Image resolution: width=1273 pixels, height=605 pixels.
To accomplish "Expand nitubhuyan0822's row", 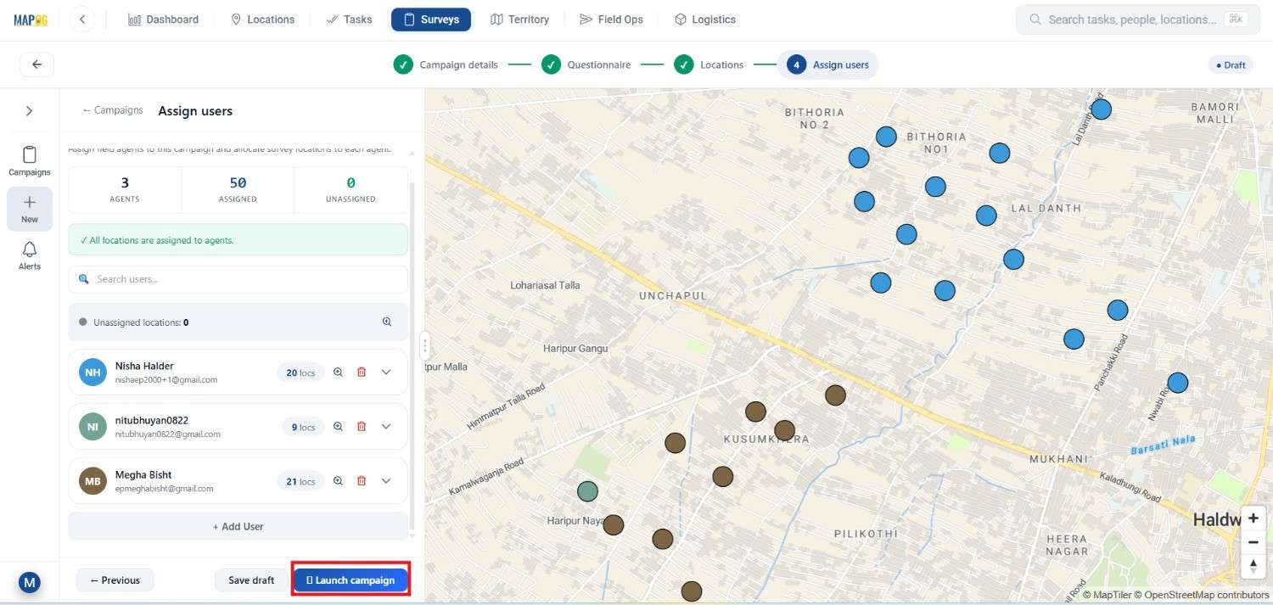I will (x=386, y=427).
